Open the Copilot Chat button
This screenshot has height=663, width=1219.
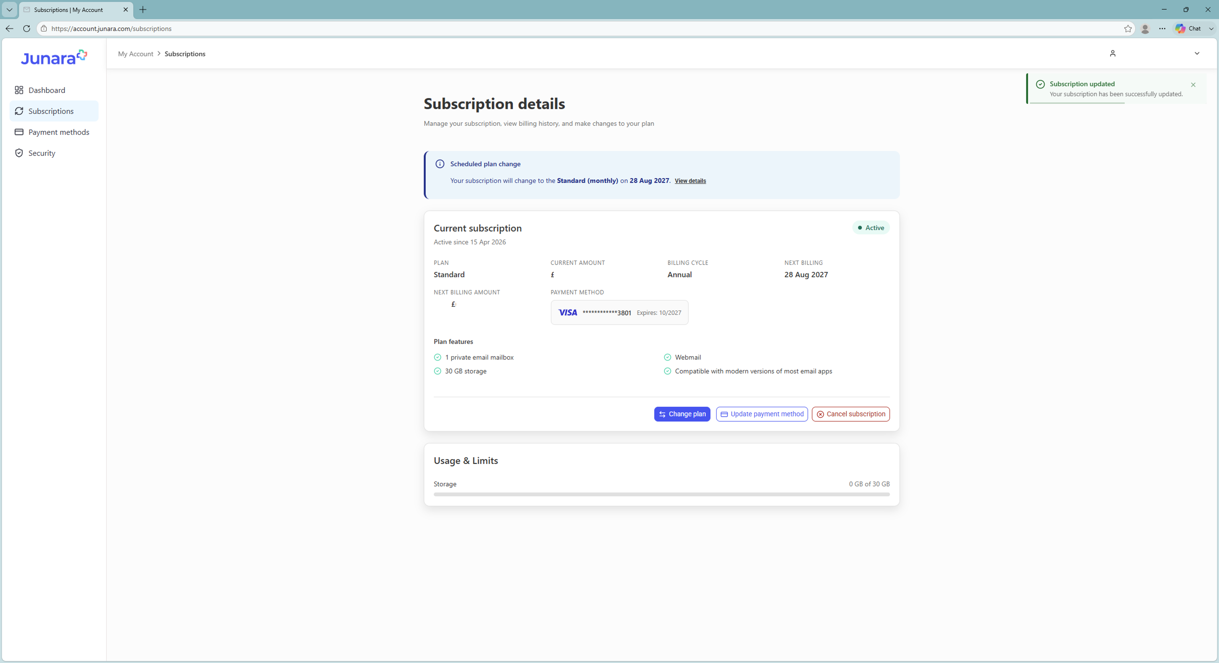(1188, 28)
